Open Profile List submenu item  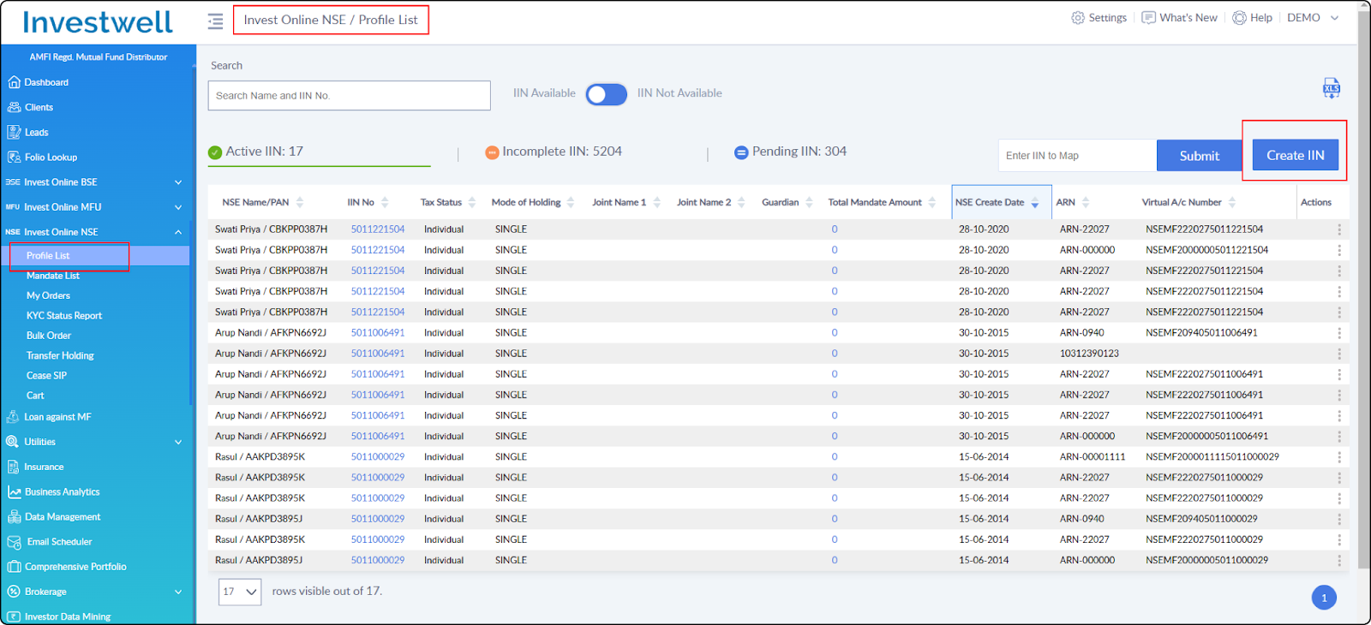(x=48, y=255)
